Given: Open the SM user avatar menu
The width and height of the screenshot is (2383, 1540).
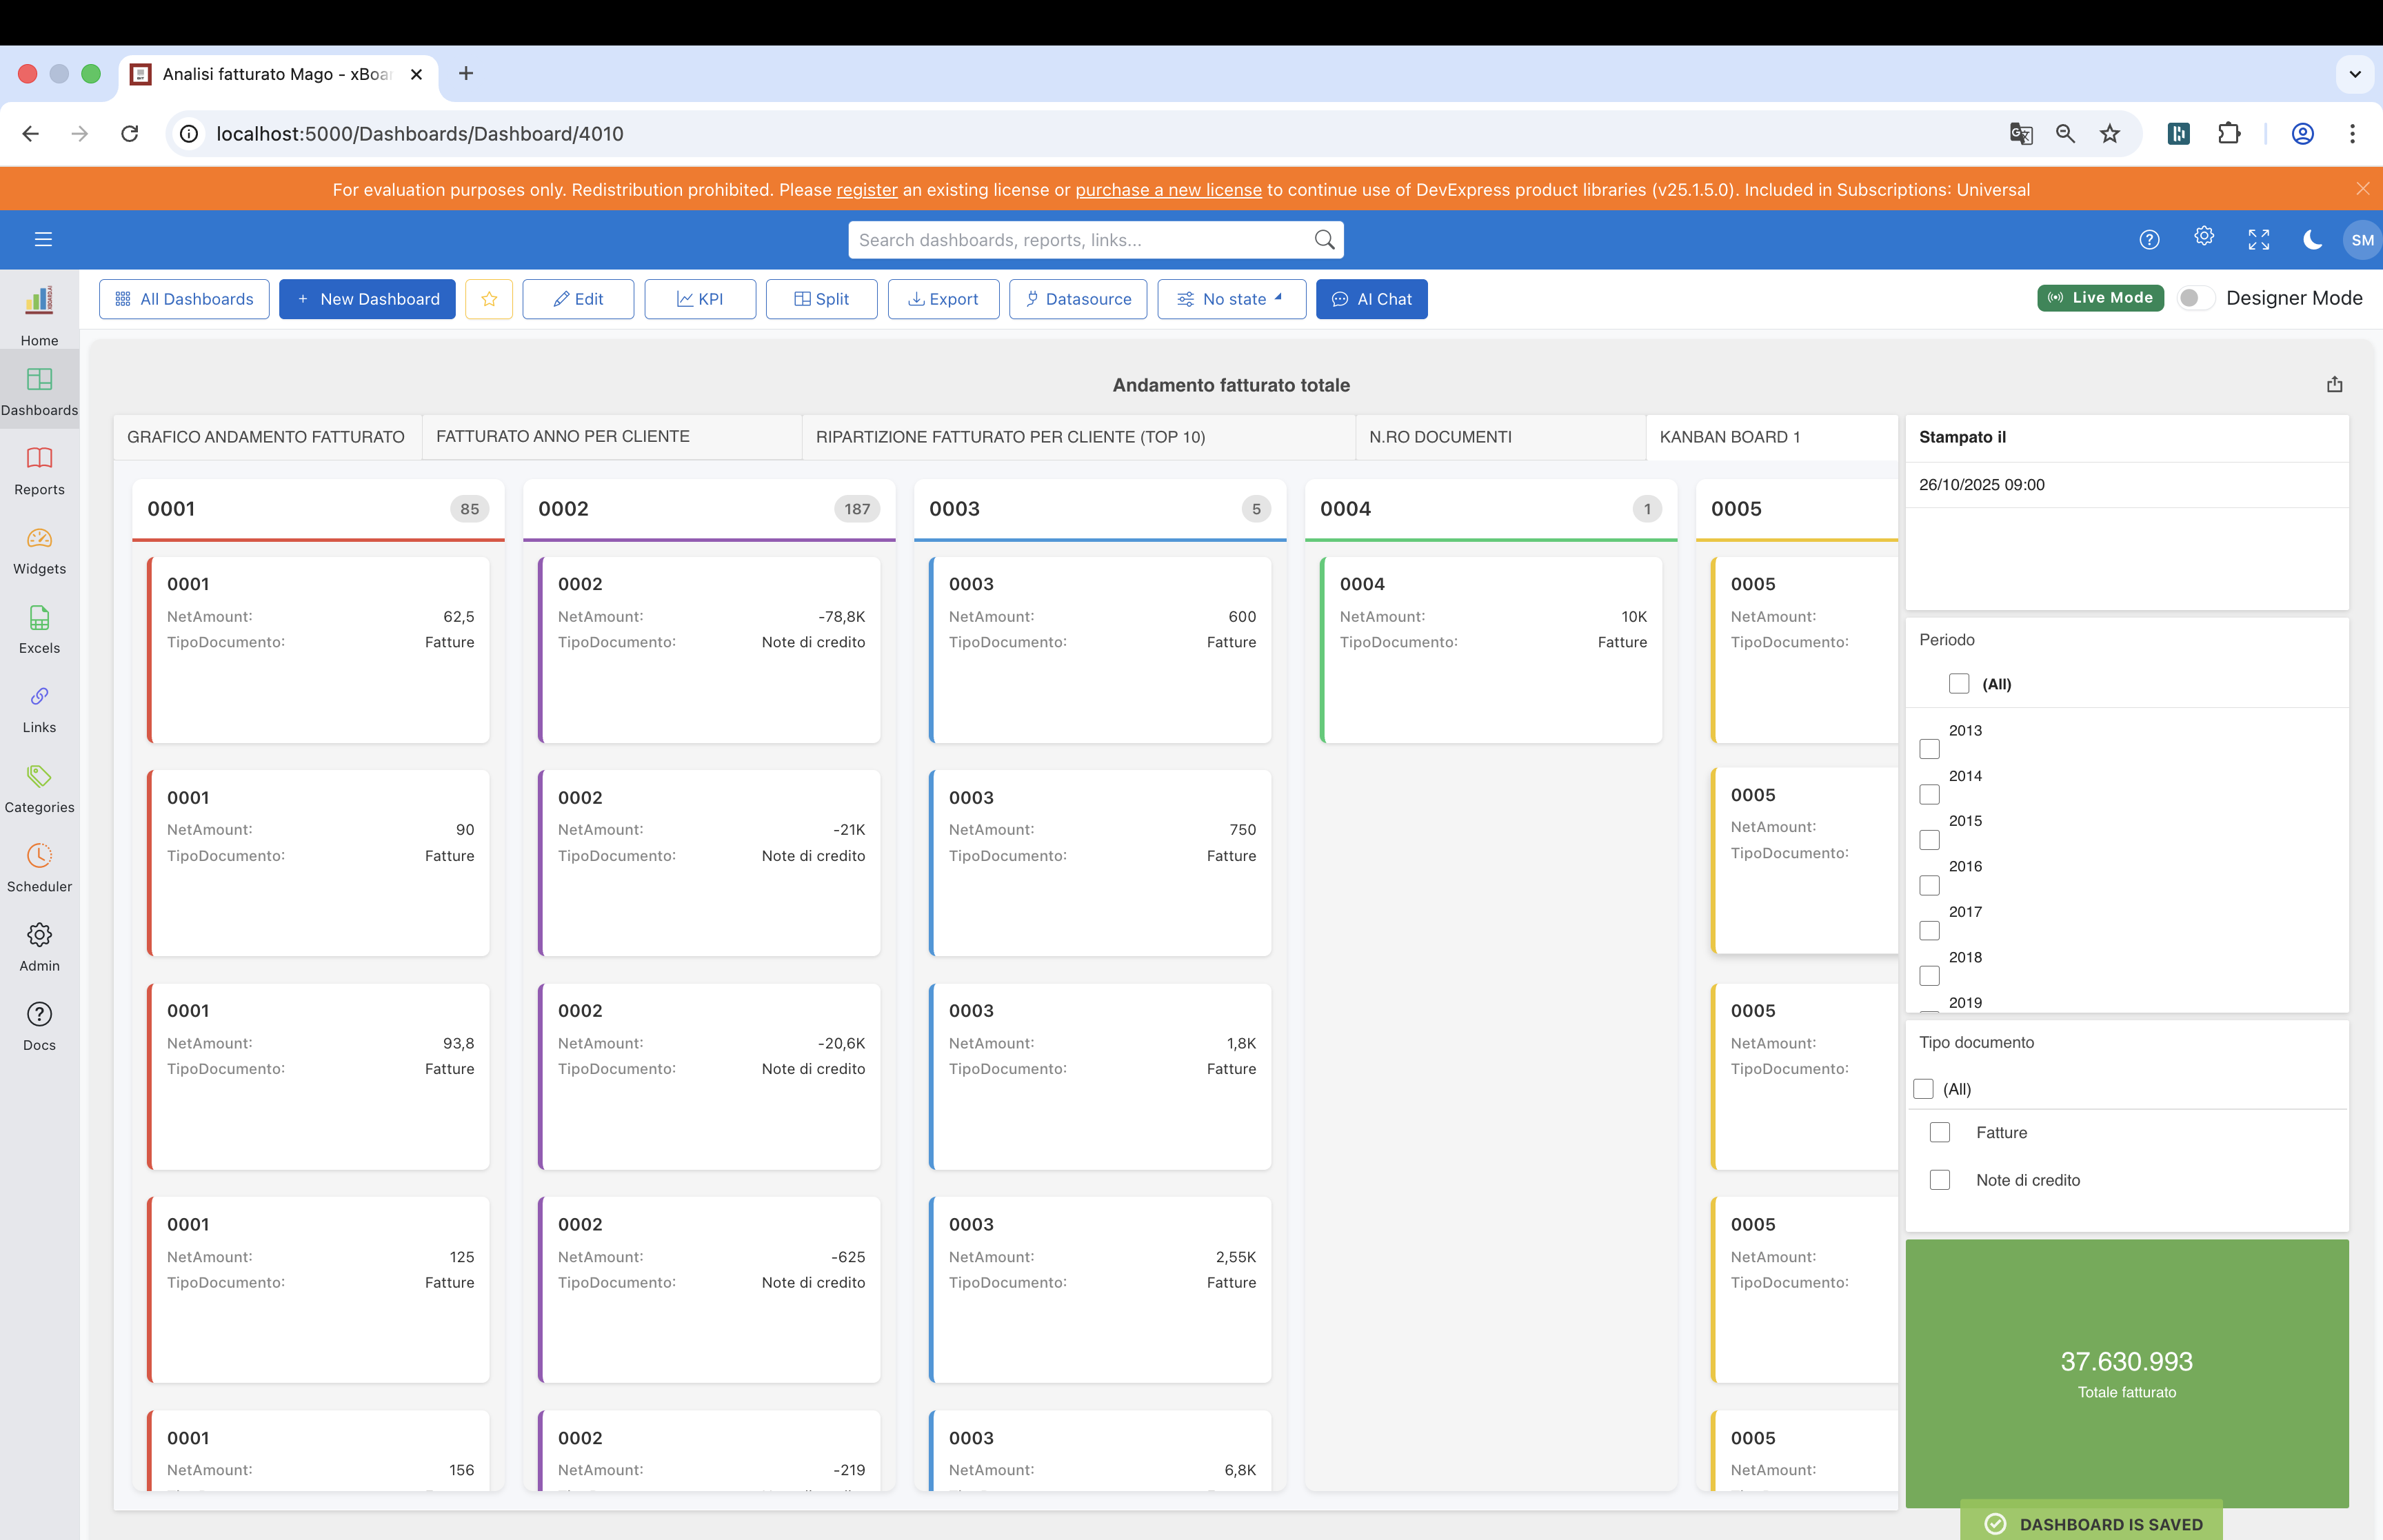Looking at the screenshot, I should pos(2362,240).
